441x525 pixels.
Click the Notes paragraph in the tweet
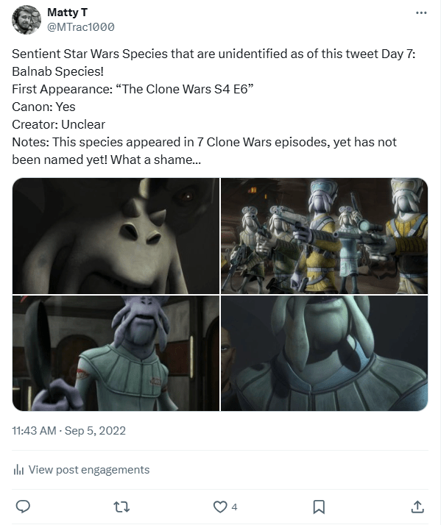(x=204, y=151)
